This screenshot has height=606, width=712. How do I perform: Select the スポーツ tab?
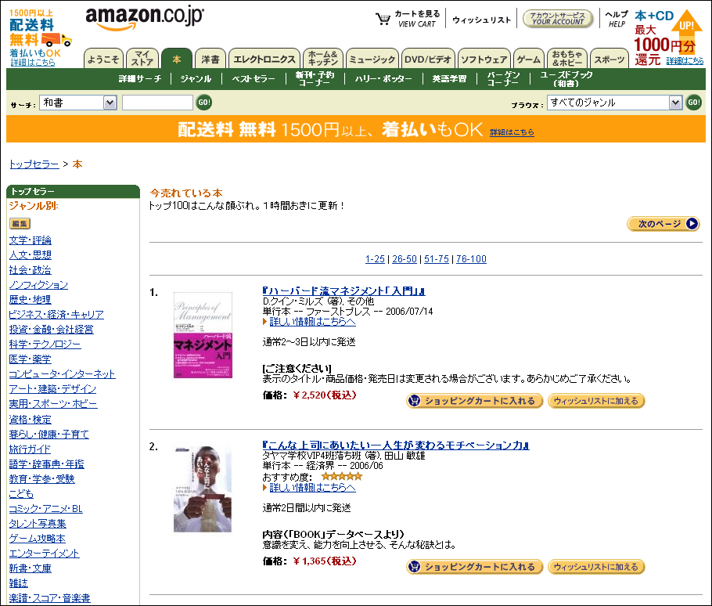(610, 59)
